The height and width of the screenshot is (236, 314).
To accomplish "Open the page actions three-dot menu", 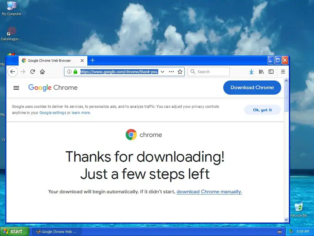I will tap(171, 72).
